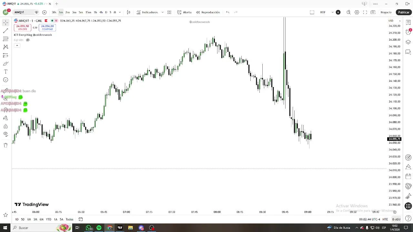The image size is (413, 232).
Task: Open the quick search icon
Action: point(348,12)
